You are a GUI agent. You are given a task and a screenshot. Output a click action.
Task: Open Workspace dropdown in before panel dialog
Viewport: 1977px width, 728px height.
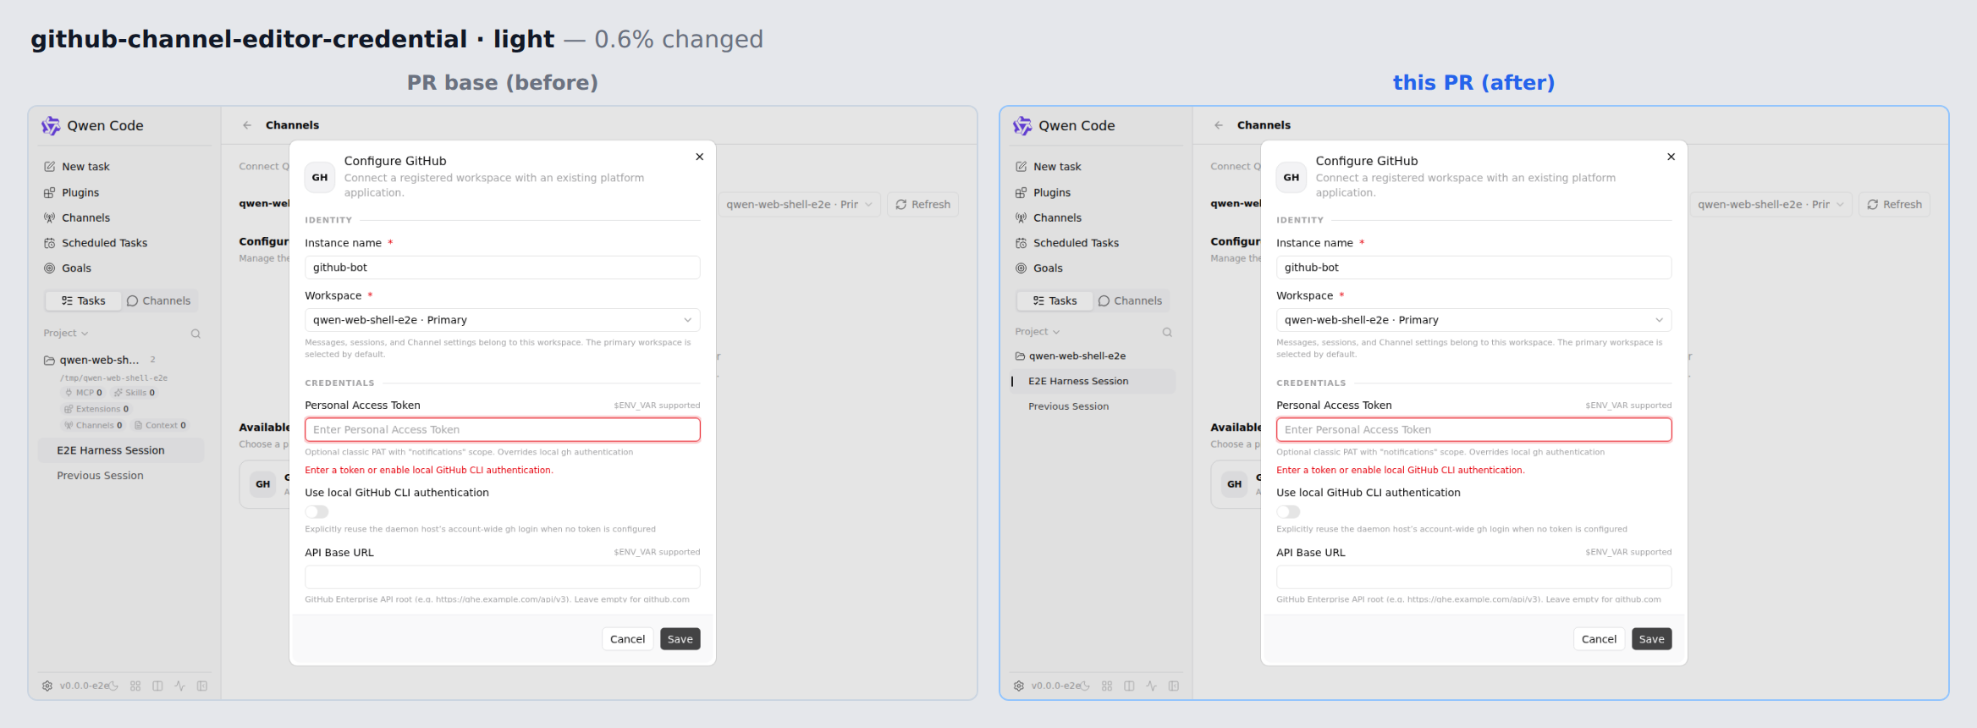[503, 320]
